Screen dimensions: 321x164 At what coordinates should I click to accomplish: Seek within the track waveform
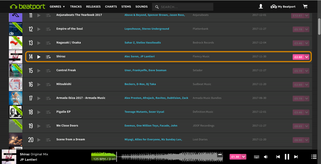(x=157, y=157)
